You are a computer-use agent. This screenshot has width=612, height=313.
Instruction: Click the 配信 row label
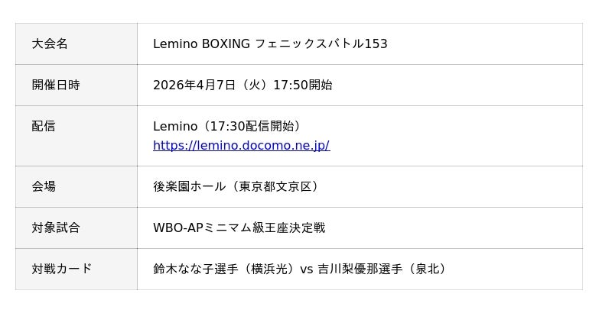(44, 126)
